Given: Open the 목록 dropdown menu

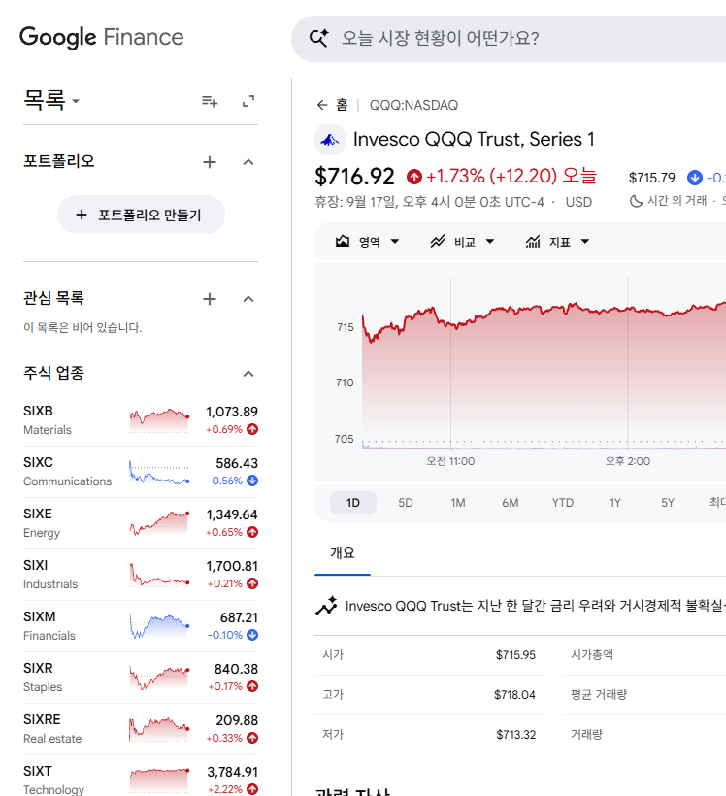Looking at the screenshot, I should point(51,100).
